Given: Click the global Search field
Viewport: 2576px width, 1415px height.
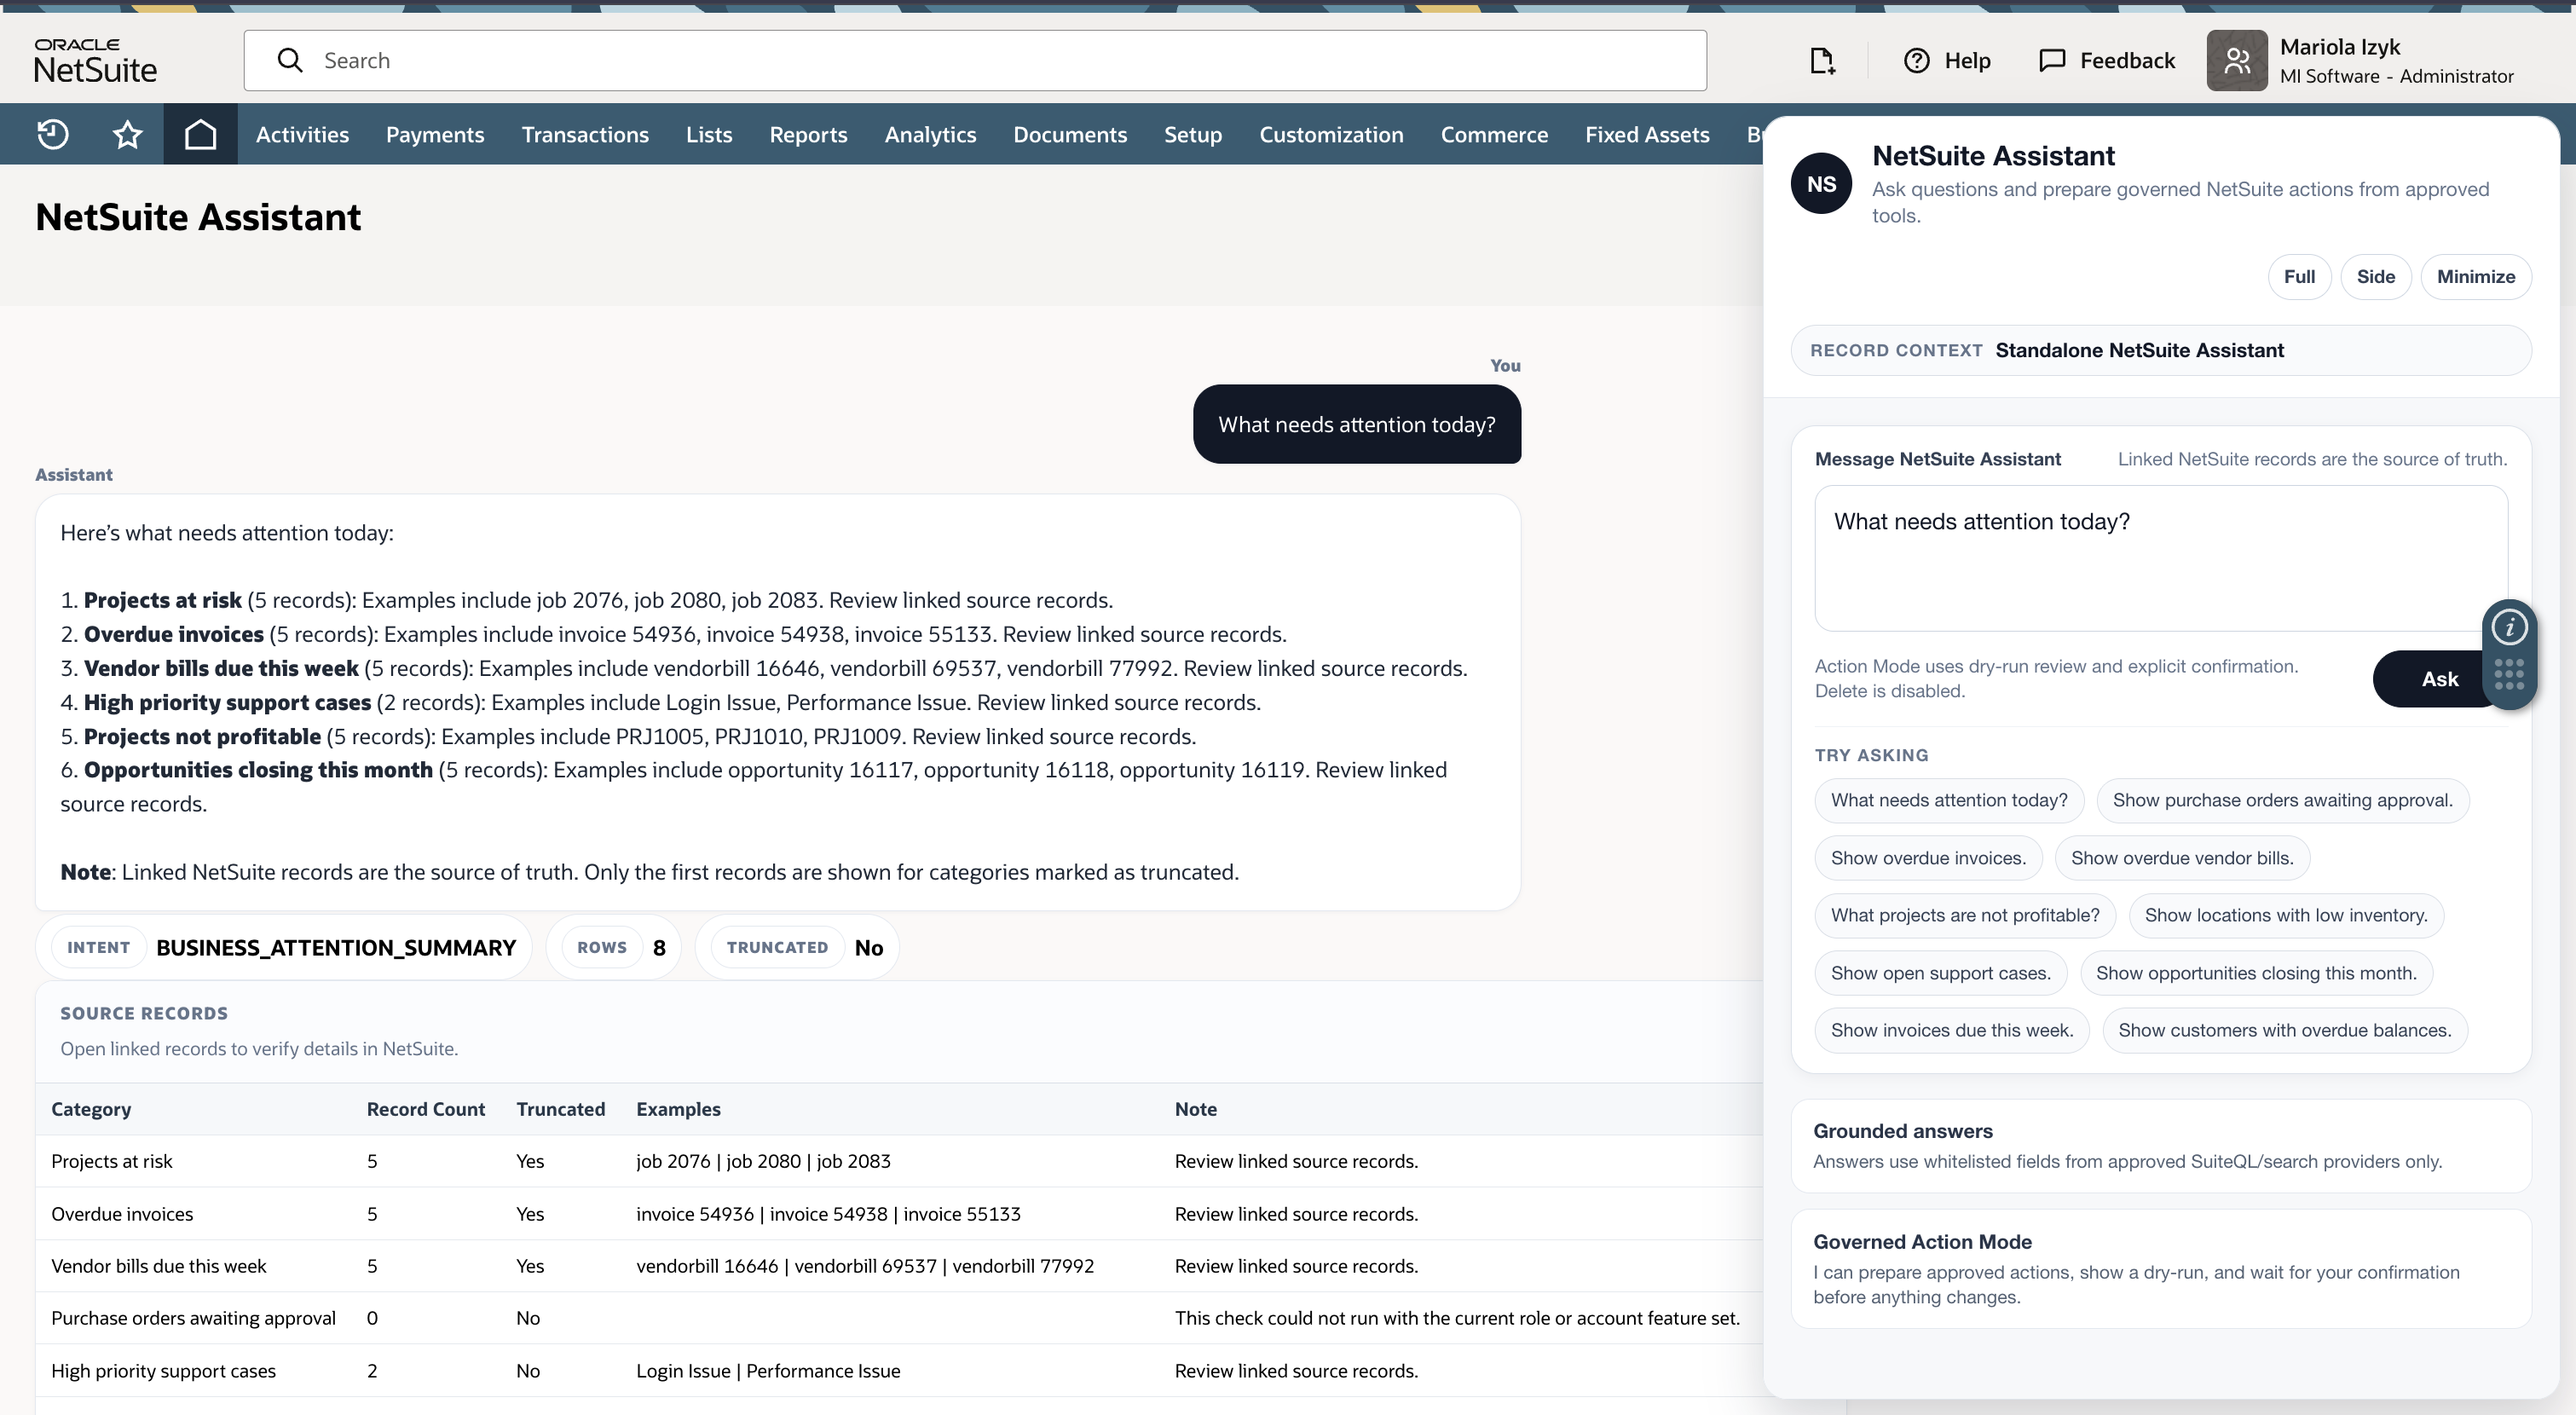Looking at the screenshot, I should (x=975, y=60).
